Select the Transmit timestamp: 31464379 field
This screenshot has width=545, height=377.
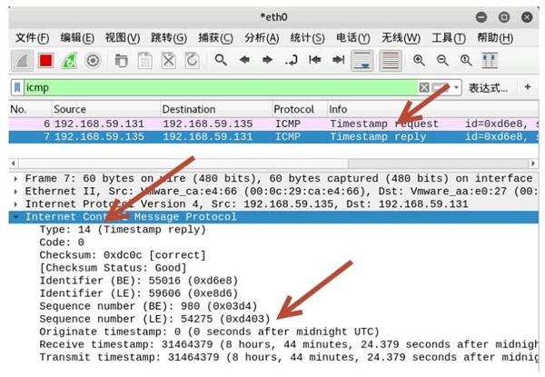point(289,358)
